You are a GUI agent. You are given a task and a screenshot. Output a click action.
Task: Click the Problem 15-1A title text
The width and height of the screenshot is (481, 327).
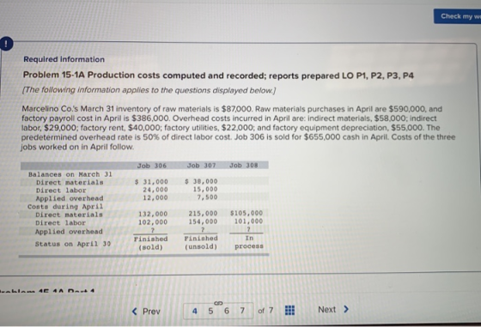(218, 75)
